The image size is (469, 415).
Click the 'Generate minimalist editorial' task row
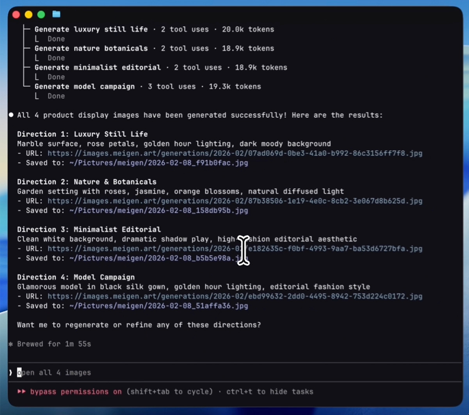pyautogui.click(x=161, y=68)
